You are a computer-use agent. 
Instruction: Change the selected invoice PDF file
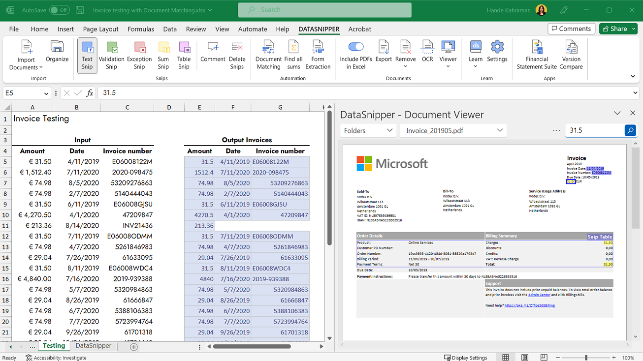point(452,130)
